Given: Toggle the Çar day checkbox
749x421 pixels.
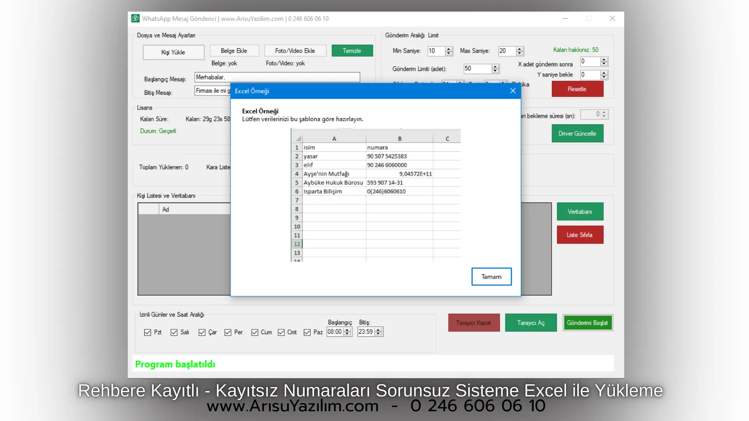Looking at the screenshot, I should click(x=202, y=332).
